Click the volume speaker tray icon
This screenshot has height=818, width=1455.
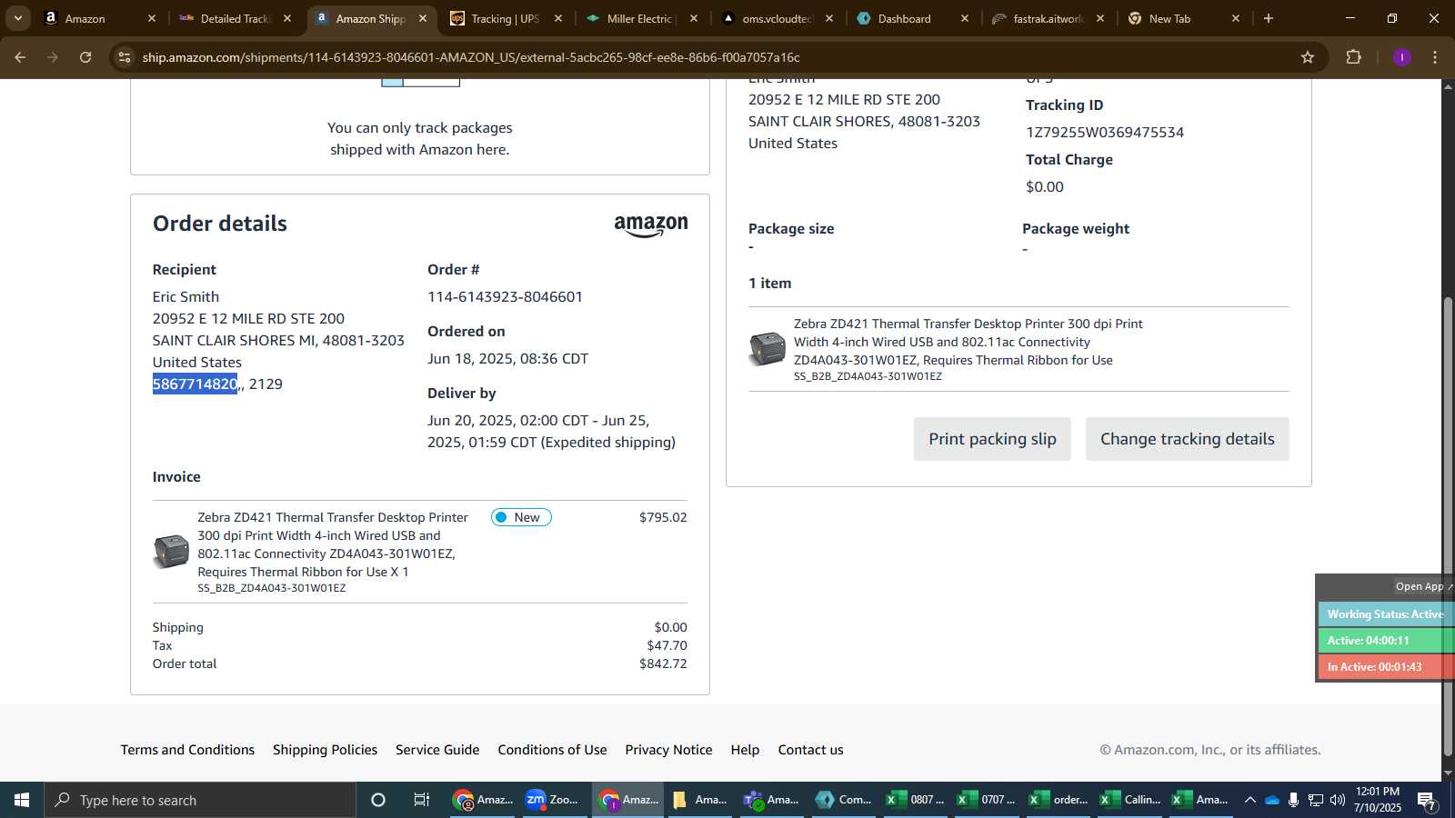point(1337,800)
